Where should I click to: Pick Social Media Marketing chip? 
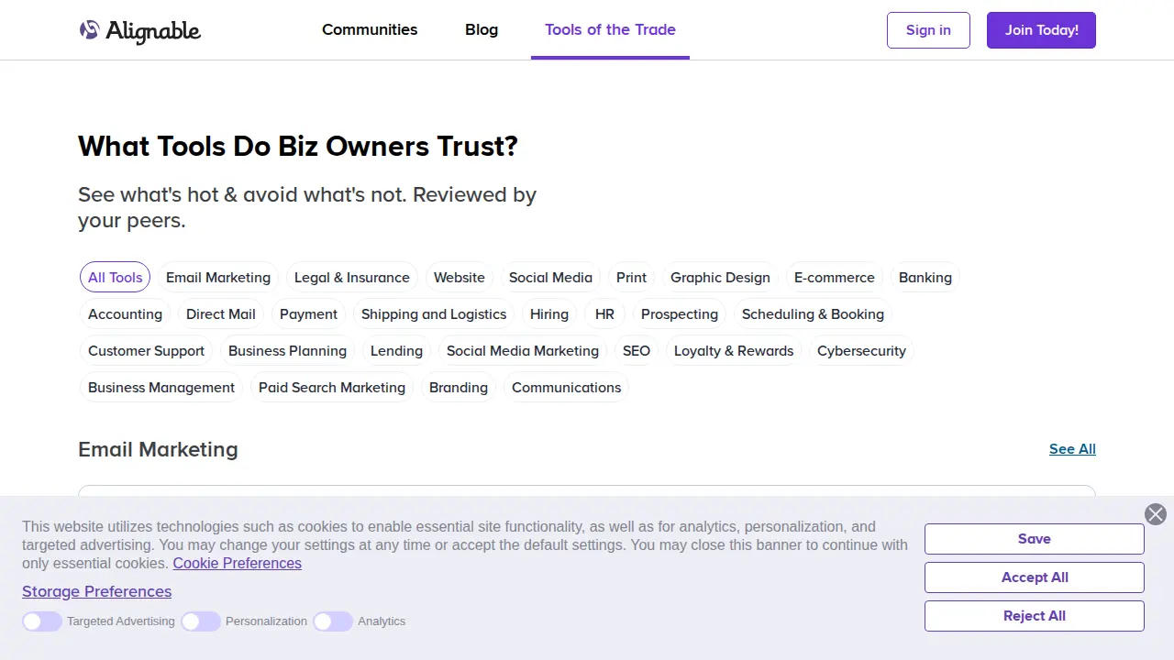(x=523, y=350)
